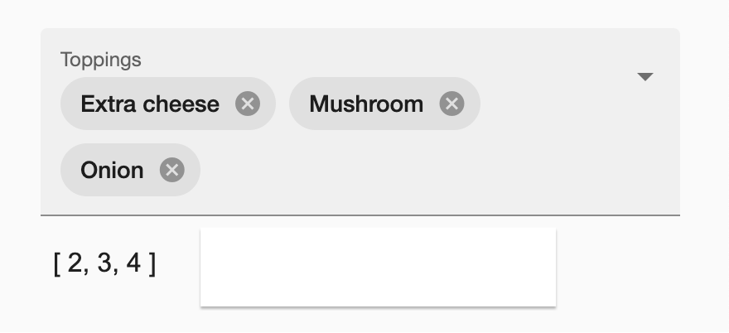Remove the Extra cheese chip
The width and height of the screenshot is (729, 333).
click(248, 104)
